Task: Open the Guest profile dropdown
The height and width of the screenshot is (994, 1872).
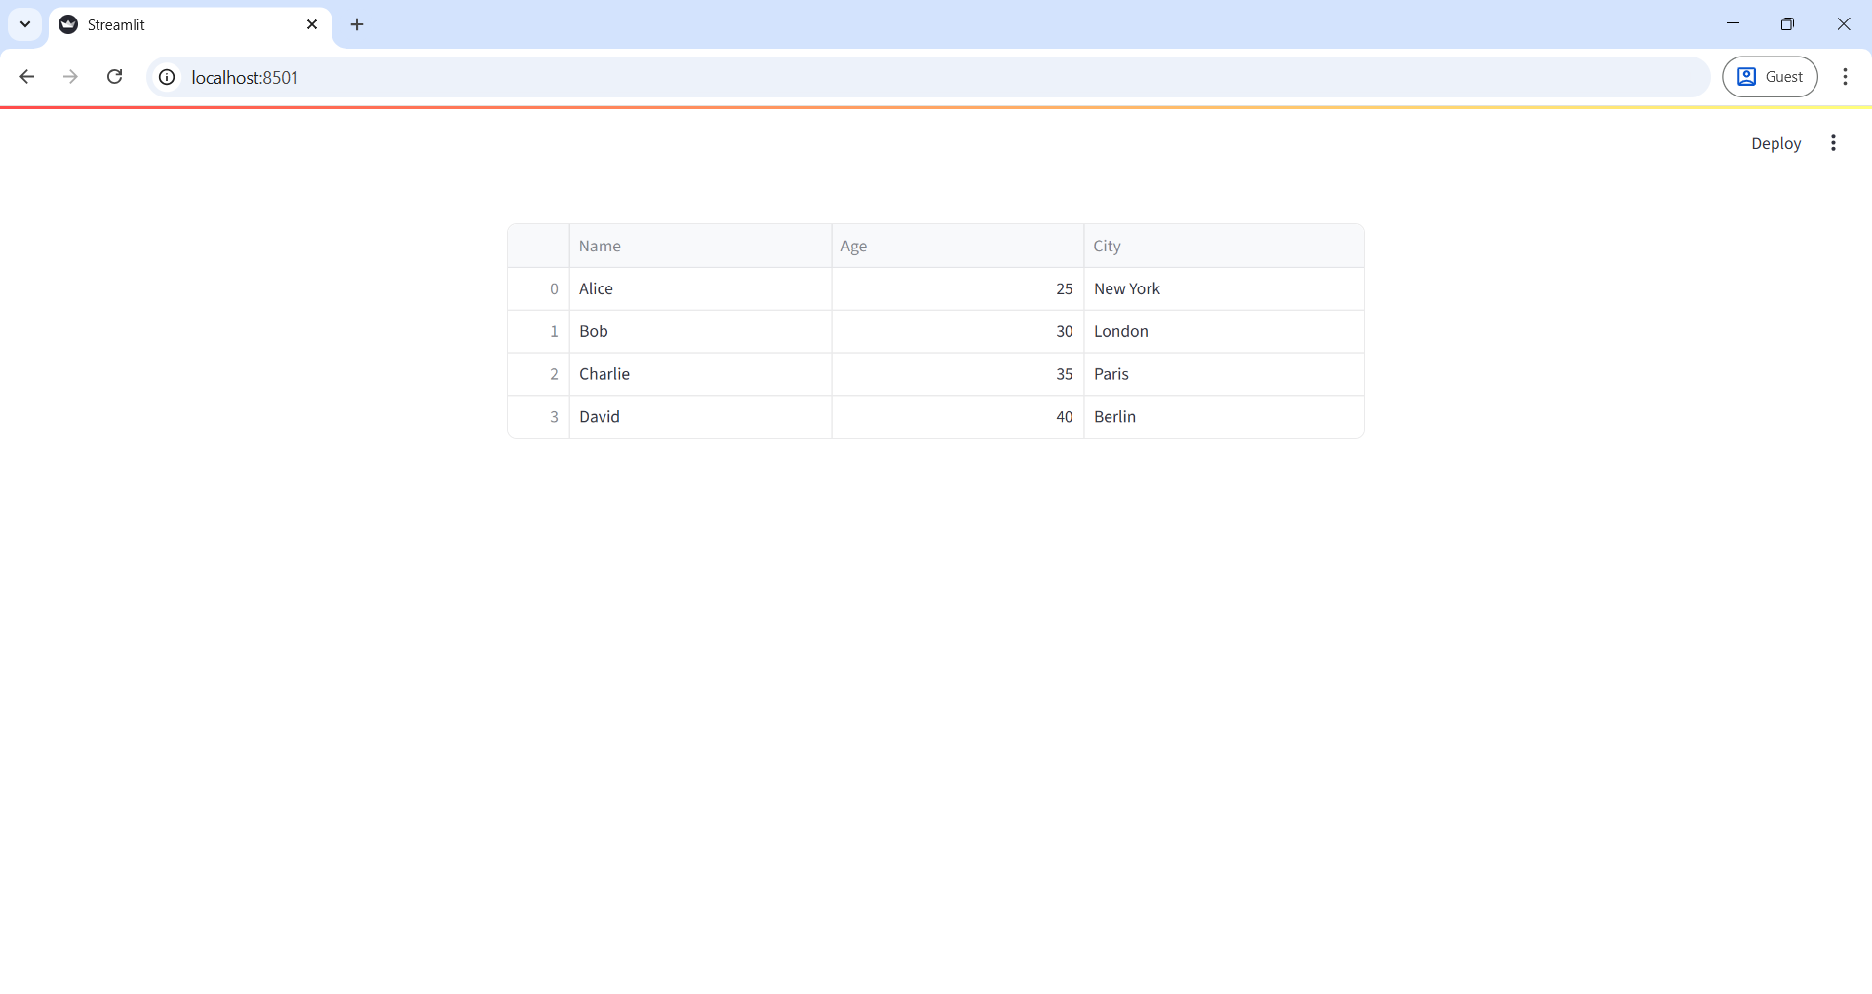Action: pyautogui.click(x=1771, y=76)
